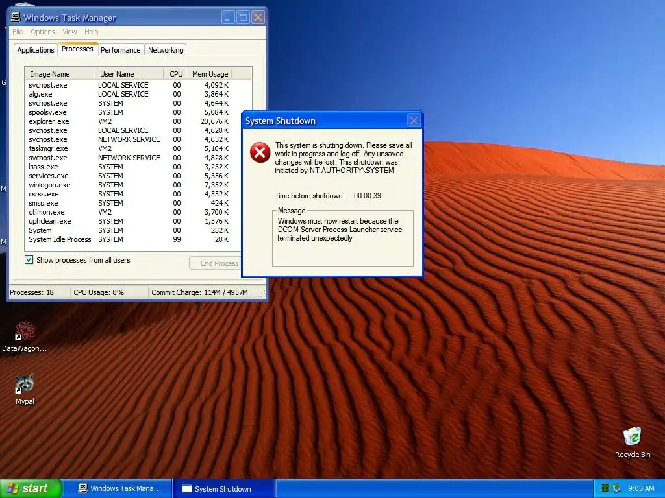Select the uphclean.exe process row

click(x=129, y=221)
